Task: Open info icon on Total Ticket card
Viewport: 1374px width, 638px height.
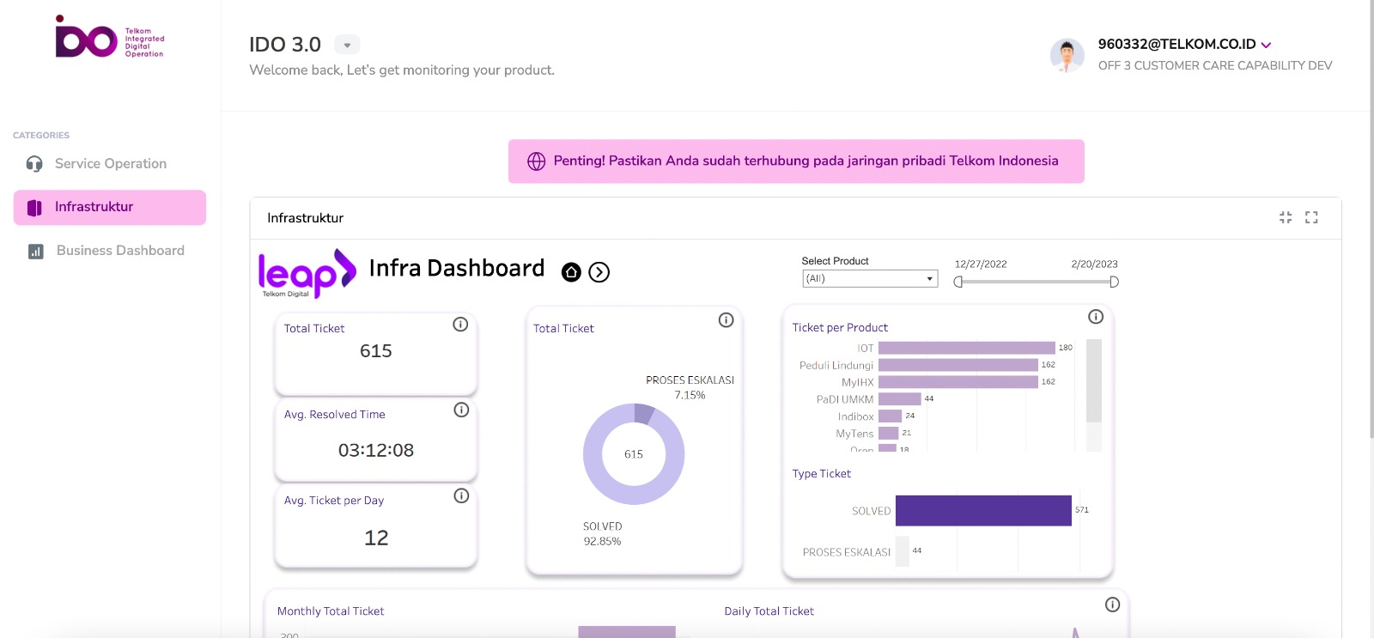Action: click(460, 325)
